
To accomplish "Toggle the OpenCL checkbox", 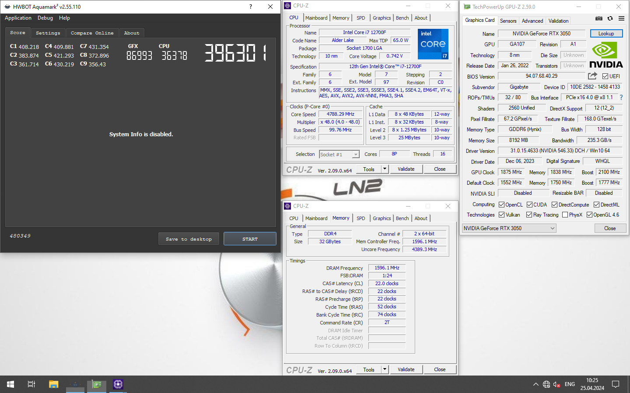I will (501, 204).
